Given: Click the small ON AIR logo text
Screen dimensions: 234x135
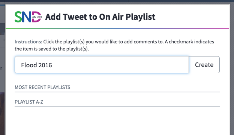Looking at the screenshot, I should 37,17.
